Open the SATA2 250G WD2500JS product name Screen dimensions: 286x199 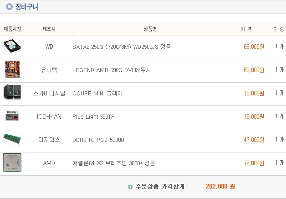122,47
